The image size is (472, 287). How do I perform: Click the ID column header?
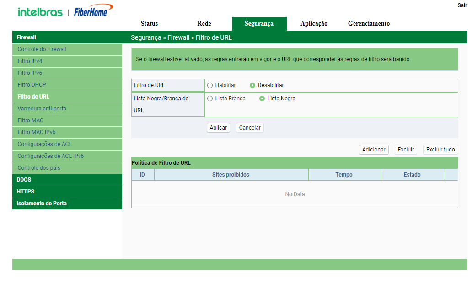tap(142, 175)
